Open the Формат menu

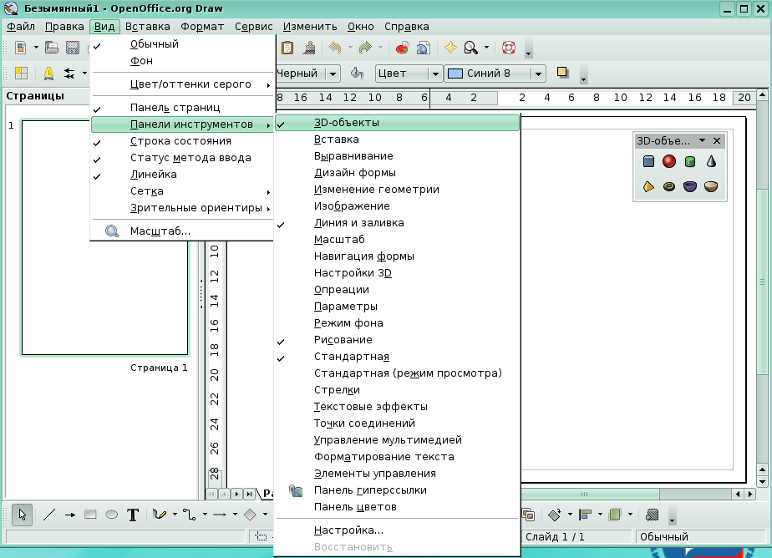[202, 26]
